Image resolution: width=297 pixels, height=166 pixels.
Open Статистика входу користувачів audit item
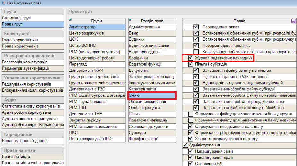pos(31,106)
